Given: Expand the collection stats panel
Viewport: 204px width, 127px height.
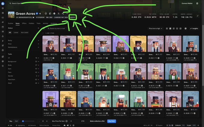Looking at the screenshot, I should [x=198, y=16].
